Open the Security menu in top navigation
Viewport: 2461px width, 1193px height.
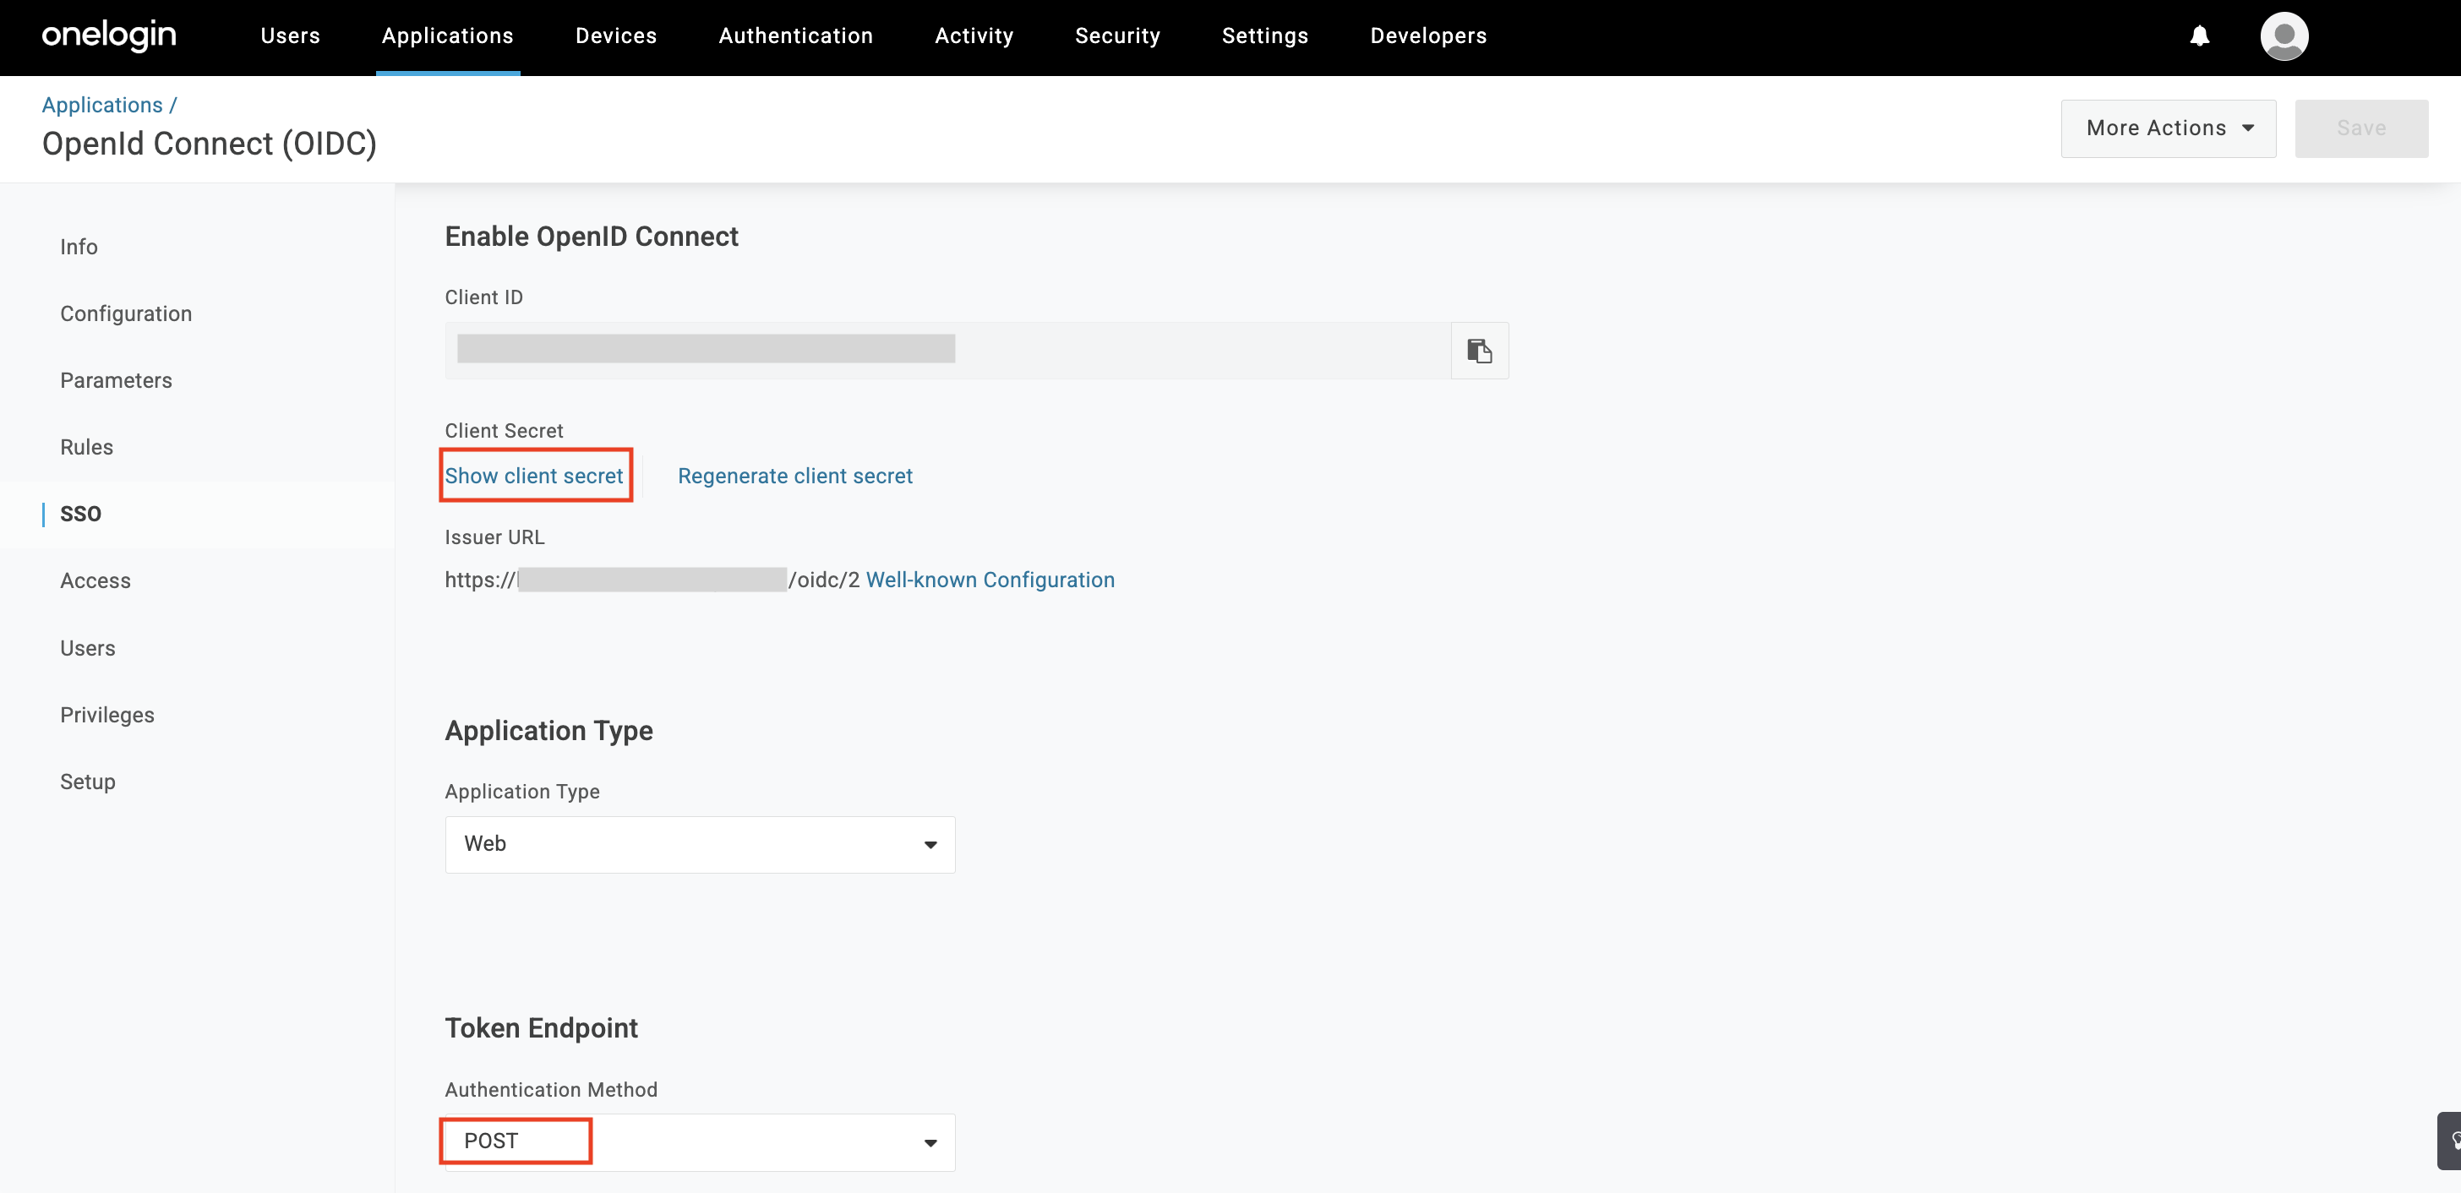click(1116, 36)
